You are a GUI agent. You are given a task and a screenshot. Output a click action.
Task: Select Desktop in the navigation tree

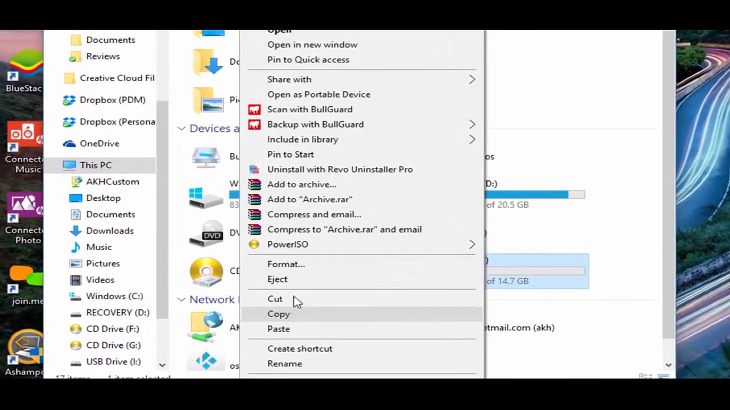tap(103, 198)
